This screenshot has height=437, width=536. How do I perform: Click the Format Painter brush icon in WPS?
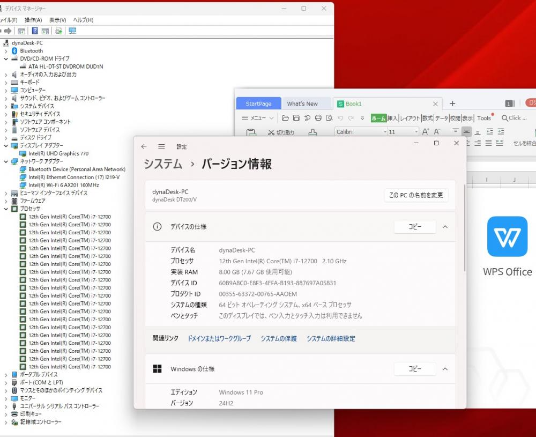click(312, 132)
